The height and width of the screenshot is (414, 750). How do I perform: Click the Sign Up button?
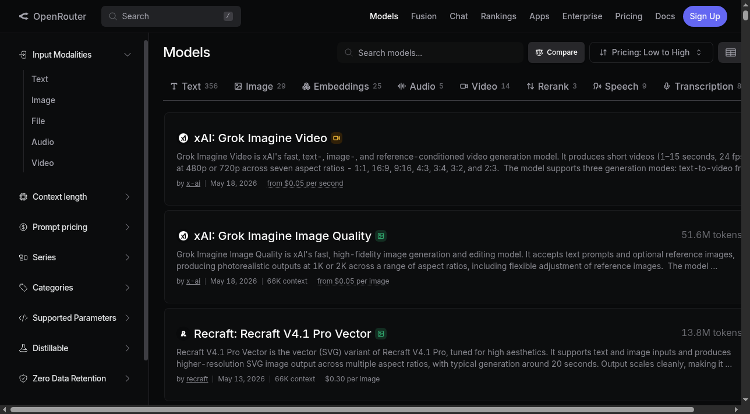pyautogui.click(x=705, y=16)
